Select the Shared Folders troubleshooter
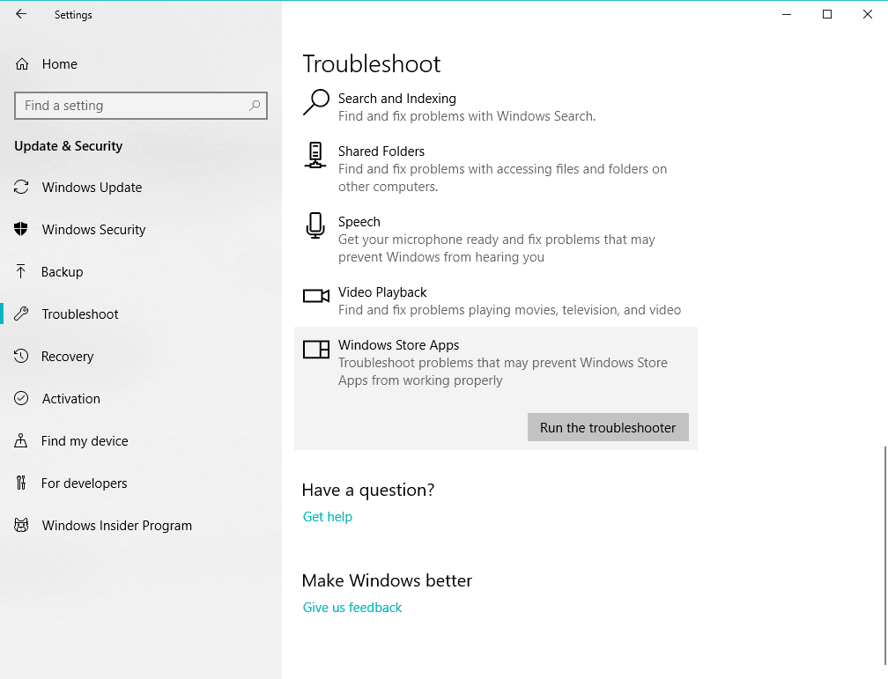This screenshot has height=679, width=888. (x=495, y=168)
